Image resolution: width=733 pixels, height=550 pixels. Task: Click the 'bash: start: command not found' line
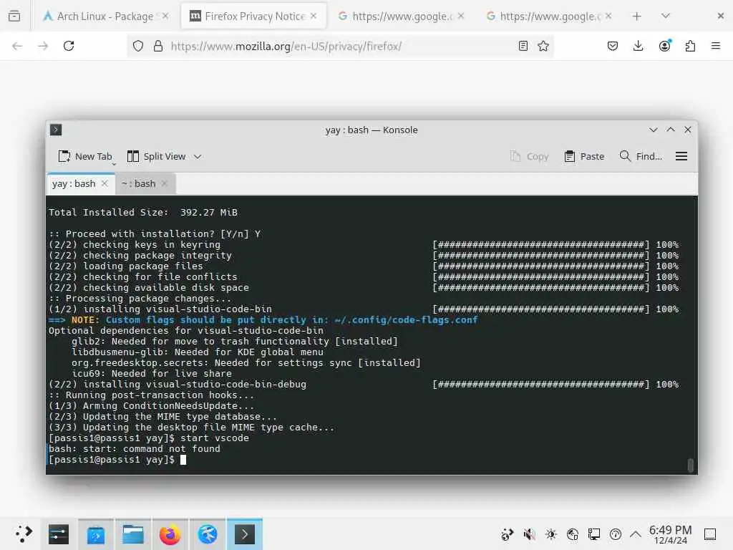134,449
